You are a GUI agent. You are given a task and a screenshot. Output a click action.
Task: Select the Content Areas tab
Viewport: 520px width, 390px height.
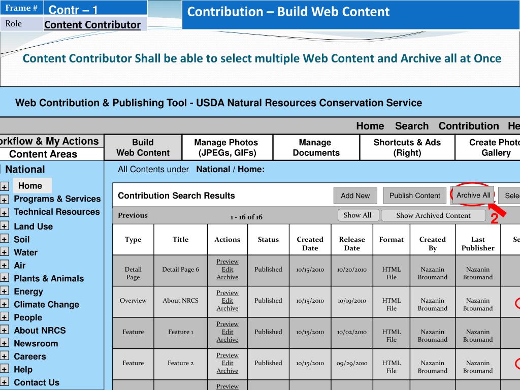[x=52, y=154]
